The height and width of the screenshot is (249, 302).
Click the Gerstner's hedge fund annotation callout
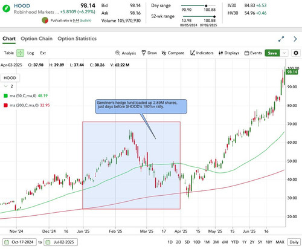[141, 106]
